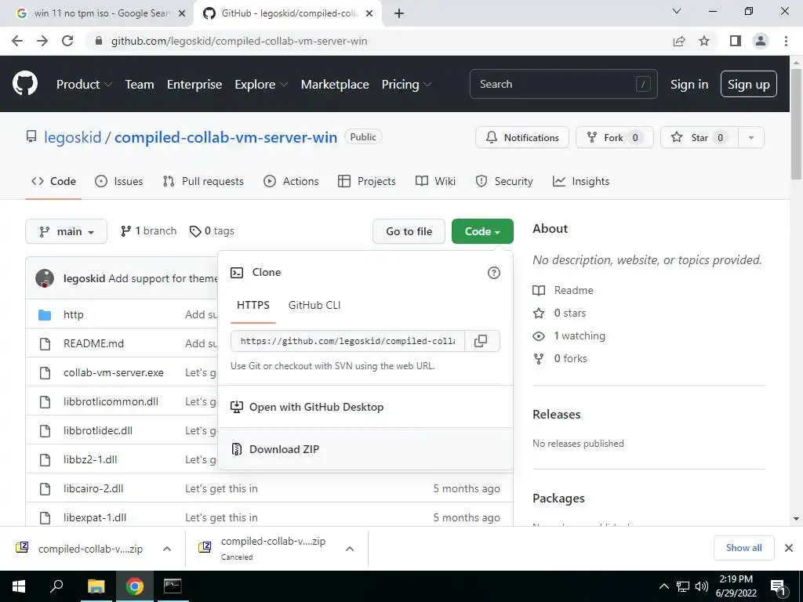
Task: Open the main branch dropdown
Action: pyautogui.click(x=66, y=231)
